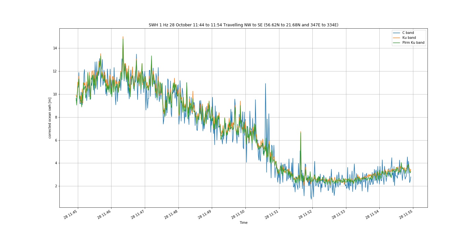Click the y-axis label 'corrected ocean swh [m]'

point(50,118)
